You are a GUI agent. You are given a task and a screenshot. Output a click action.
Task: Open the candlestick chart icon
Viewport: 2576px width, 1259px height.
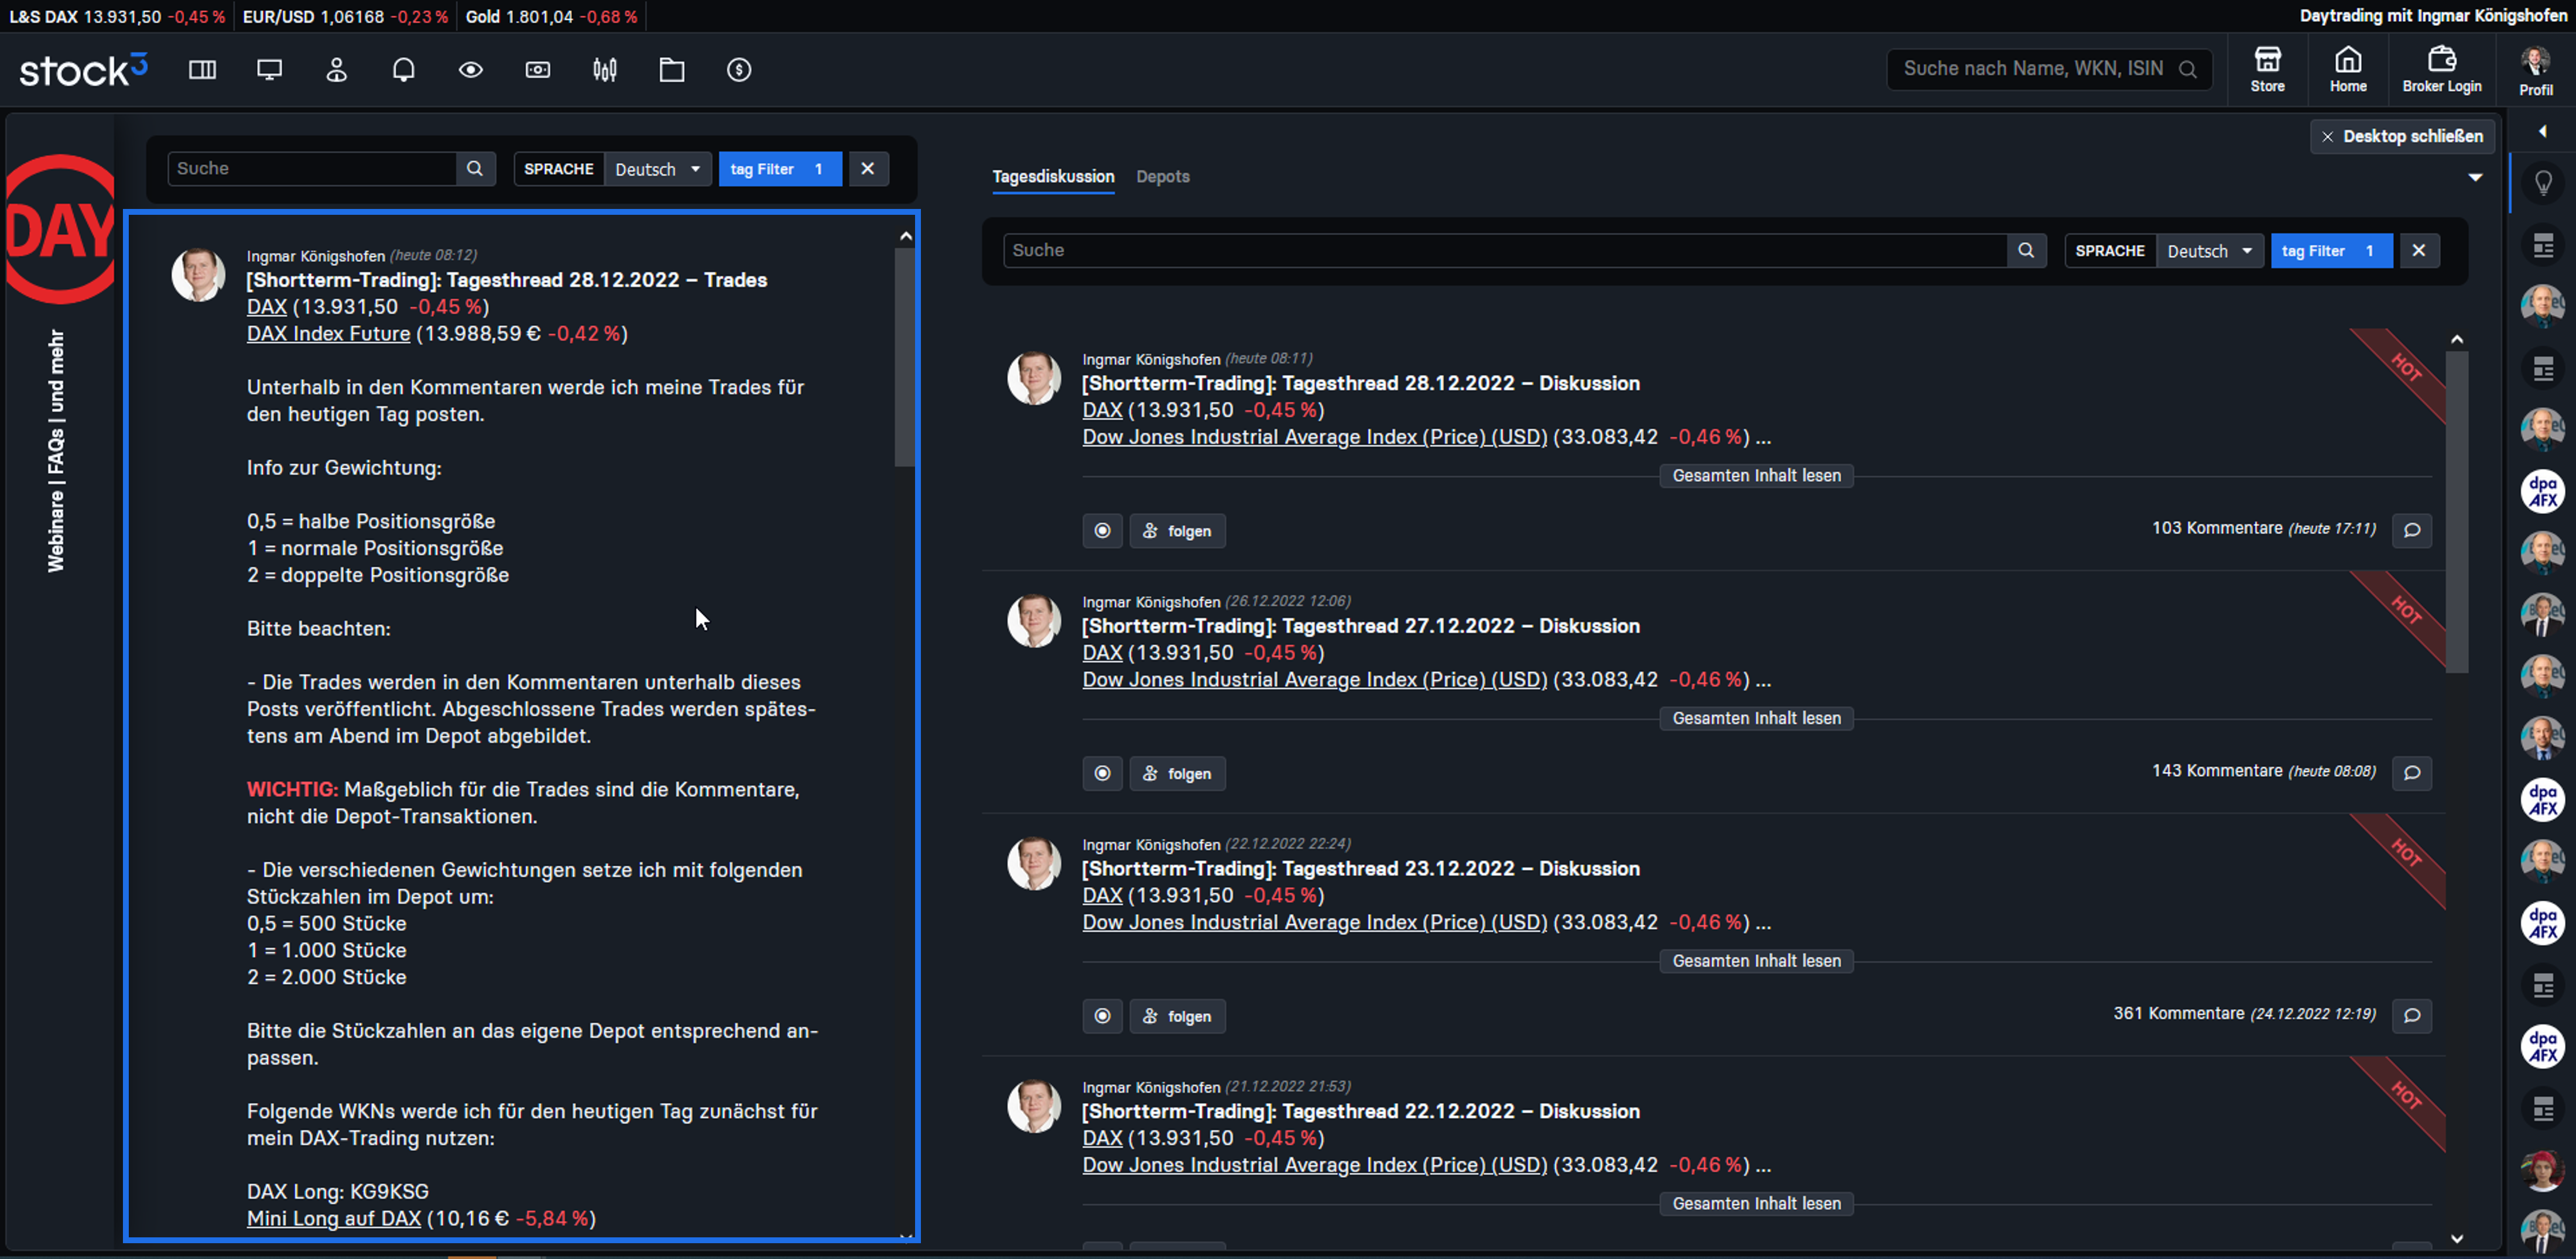(605, 70)
